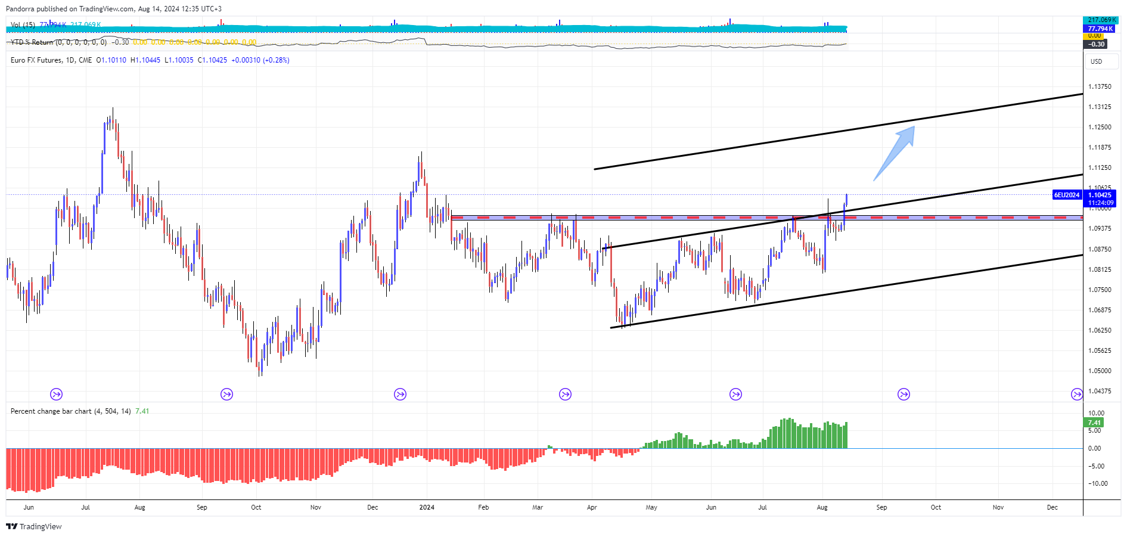Click the 10.00 label on indicator axis
The width and height of the screenshot is (1127, 537).
(1097, 413)
